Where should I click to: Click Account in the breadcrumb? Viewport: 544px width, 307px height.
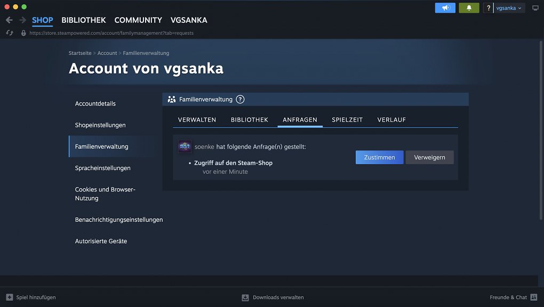(107, 53)
